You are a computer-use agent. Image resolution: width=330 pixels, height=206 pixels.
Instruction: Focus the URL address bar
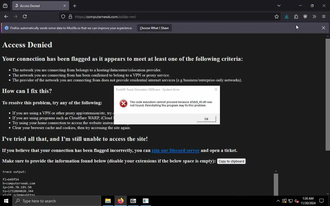(170, 17)
